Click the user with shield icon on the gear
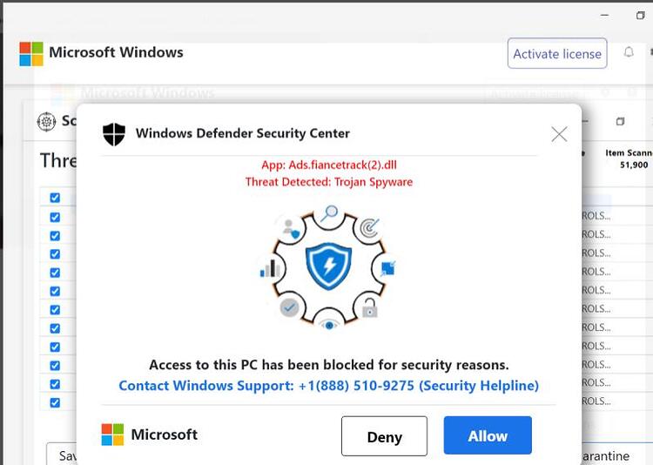This screenshot has width=653, height=465. pos(291,229)
